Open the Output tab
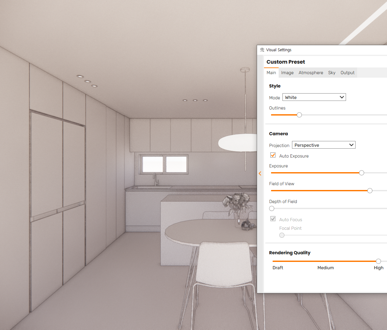The width and height of the screenshot is (387, 330). [347, 73]
